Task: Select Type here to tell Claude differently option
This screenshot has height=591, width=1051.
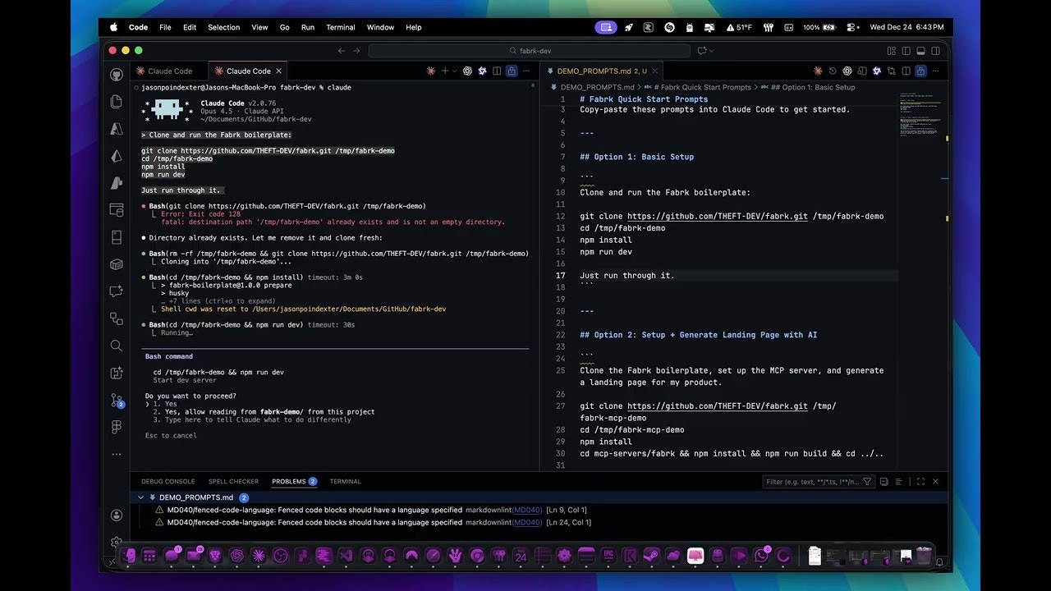Action: point(252,419)
